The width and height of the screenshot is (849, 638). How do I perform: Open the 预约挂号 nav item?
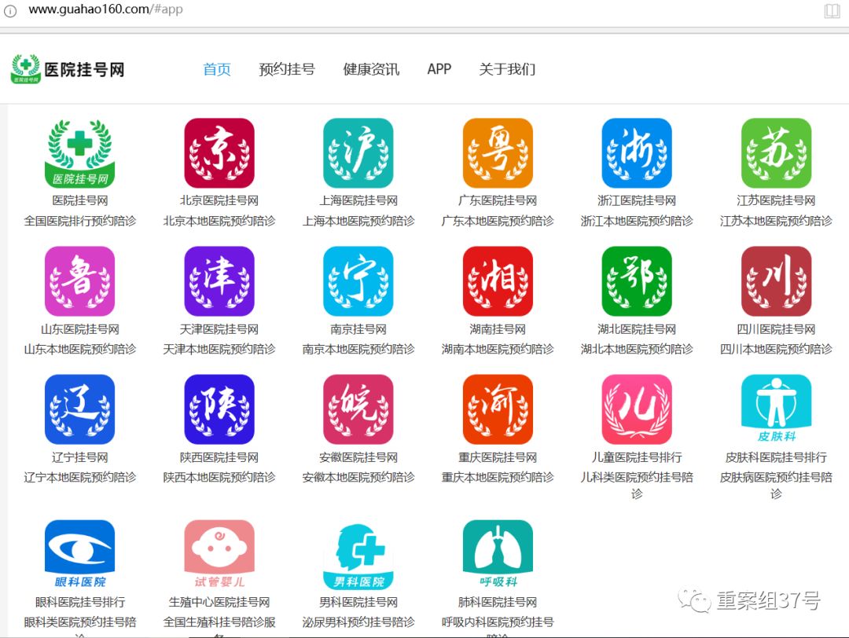coord(287,69)
